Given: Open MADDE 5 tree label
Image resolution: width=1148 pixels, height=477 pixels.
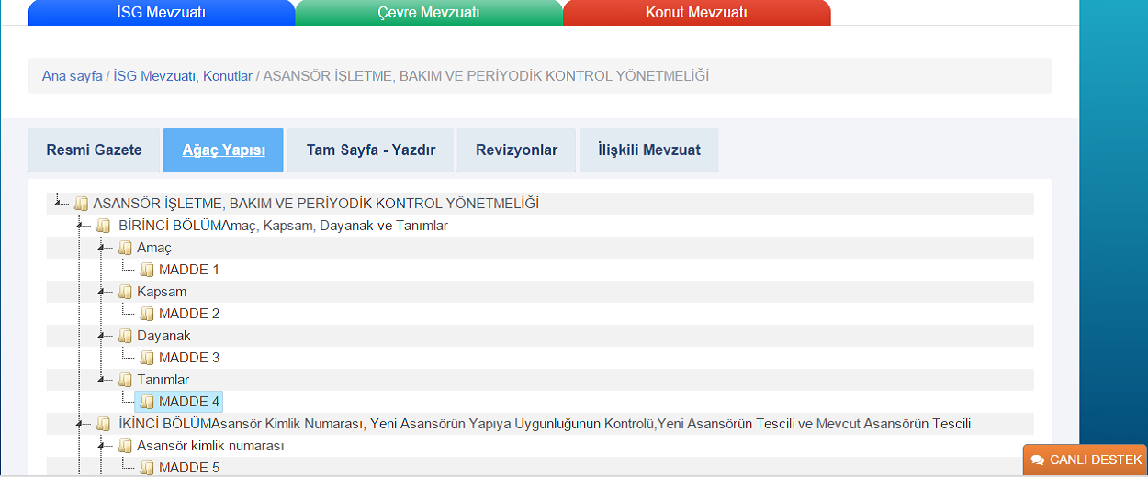Looking at the screenshot, I should (x=189, y=468).
